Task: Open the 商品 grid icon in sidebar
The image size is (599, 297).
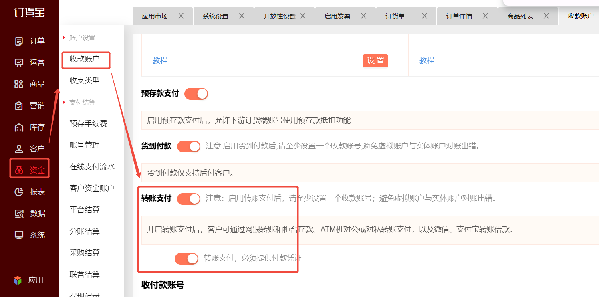Action: click(x=19, y=84)
